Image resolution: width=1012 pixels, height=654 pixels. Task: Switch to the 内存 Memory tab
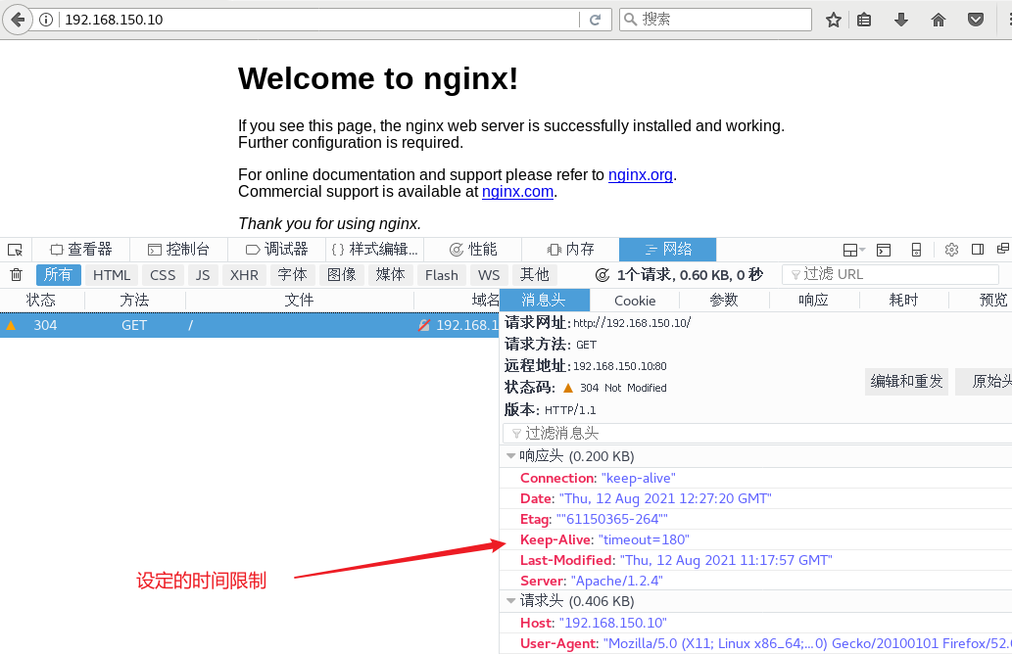(570, 250)
